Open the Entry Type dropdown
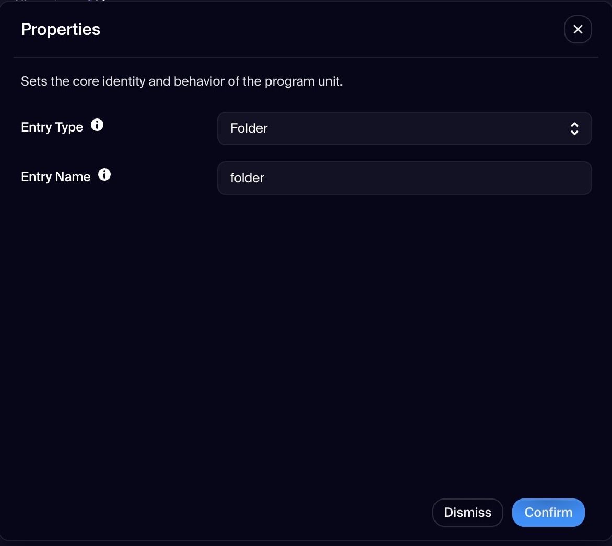The image size is (612, 546). [404, 128]
